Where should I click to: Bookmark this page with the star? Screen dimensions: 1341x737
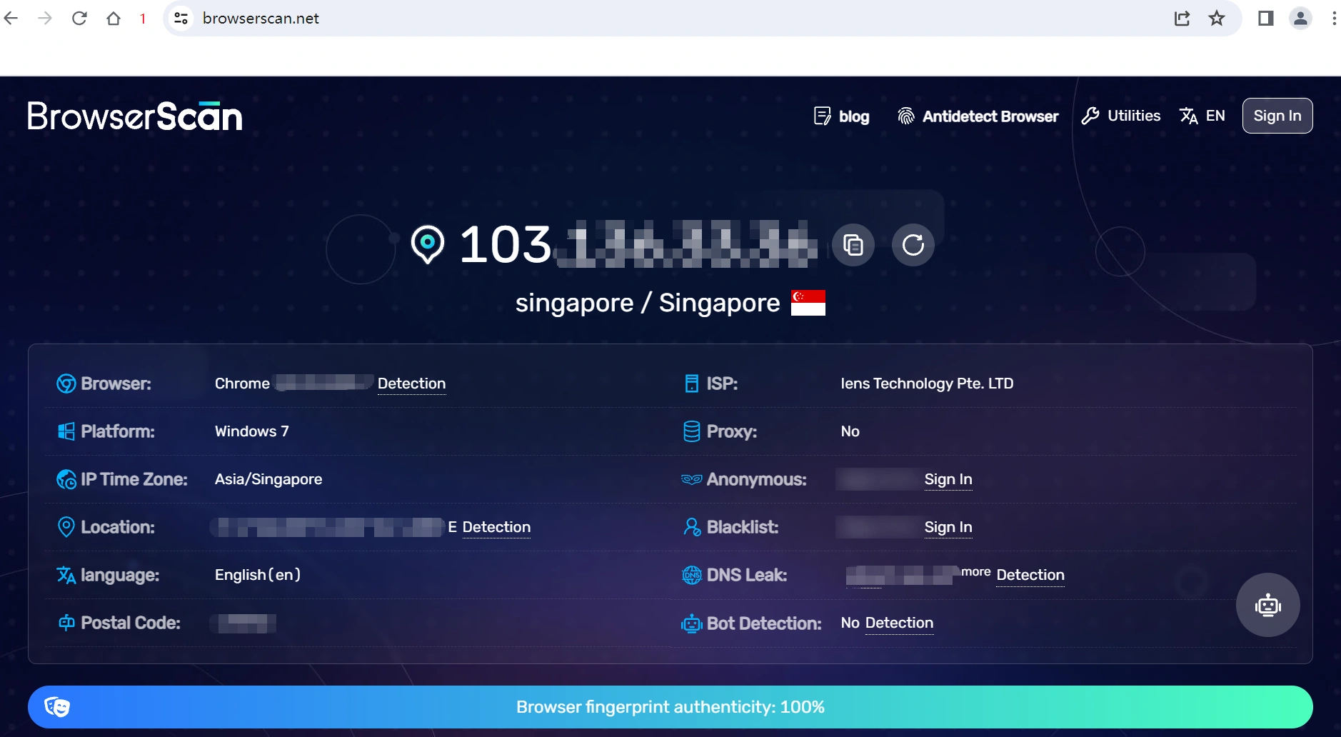tap(1217, 18)
